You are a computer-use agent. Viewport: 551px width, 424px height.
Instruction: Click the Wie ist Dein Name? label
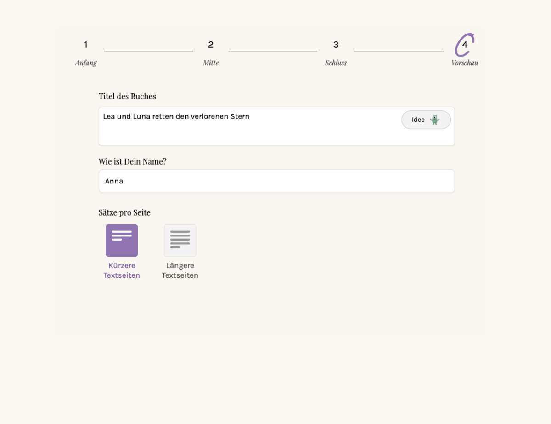[132, 162]
